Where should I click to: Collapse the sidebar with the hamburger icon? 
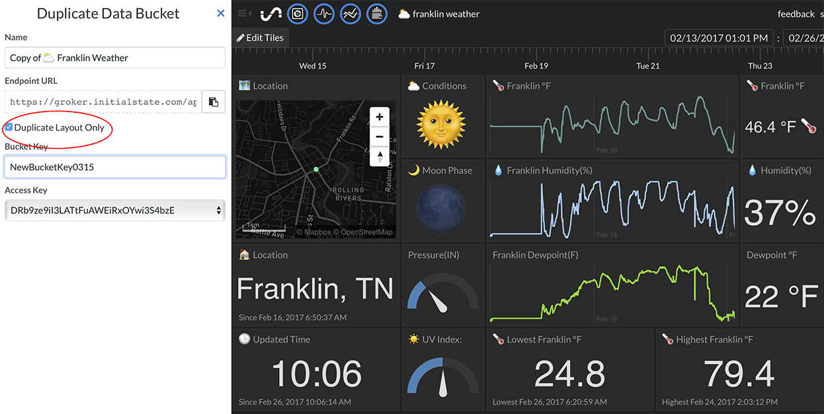[244, 14]
